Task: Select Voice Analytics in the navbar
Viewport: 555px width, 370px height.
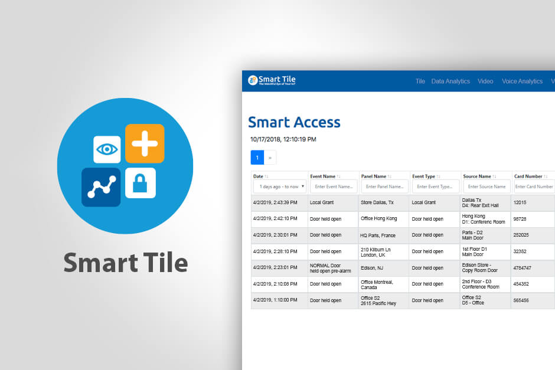Action: (x=522, y=81)
